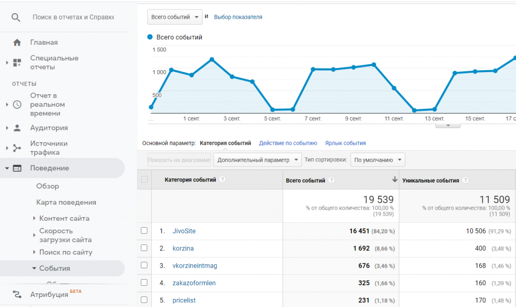Click the Атрибуция icon in sidebar
Viewport: 516px width, 307px height.
17,294
